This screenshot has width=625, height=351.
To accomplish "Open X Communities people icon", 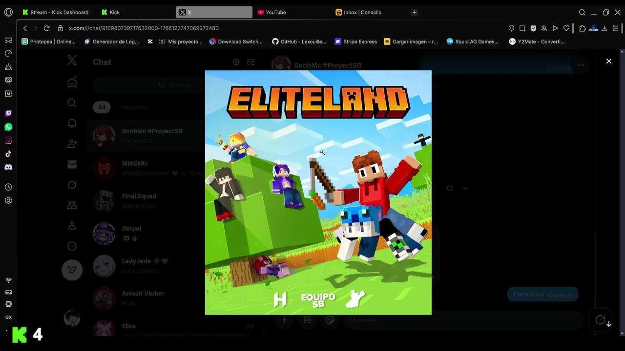I will point(72,205).
